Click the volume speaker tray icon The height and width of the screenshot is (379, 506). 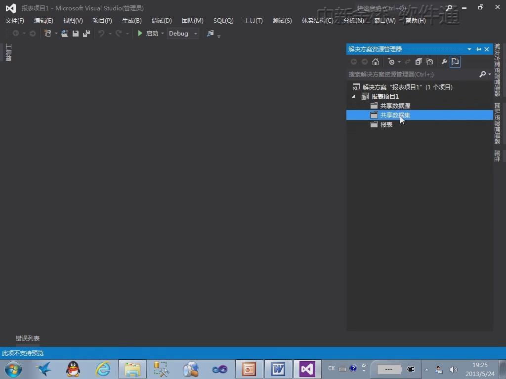[454, 370]
